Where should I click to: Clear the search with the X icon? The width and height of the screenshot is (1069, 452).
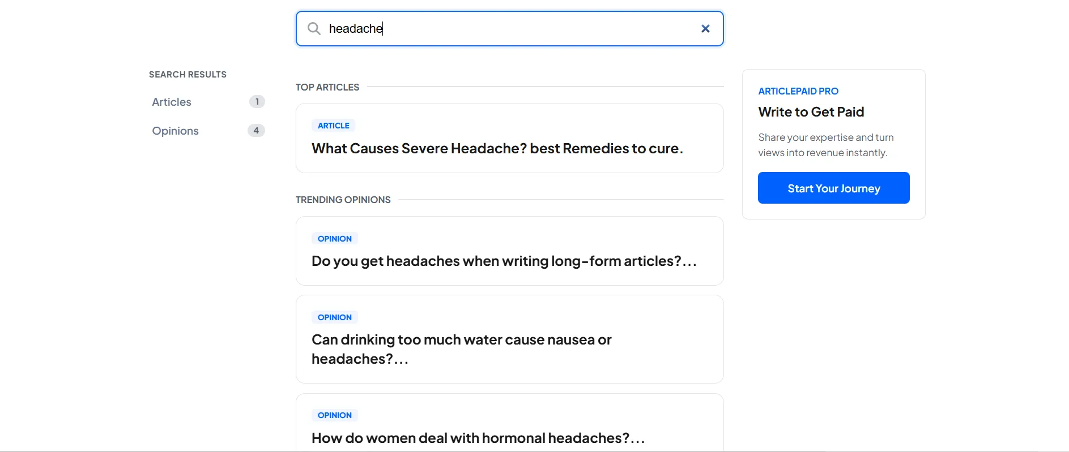(x=705, y=28)
